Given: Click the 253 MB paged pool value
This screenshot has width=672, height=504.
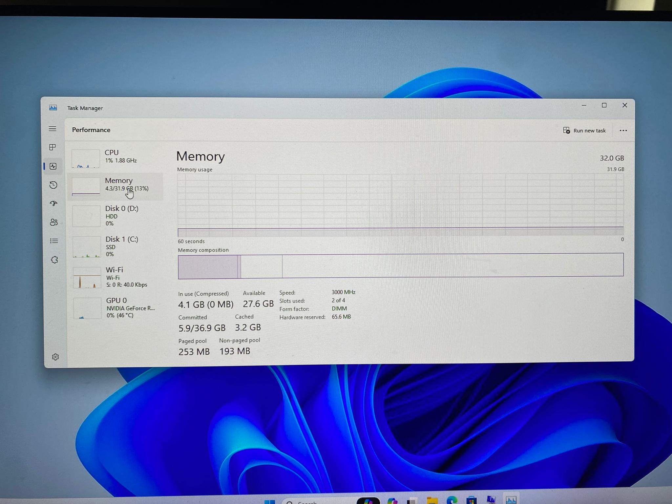Looking at the screenshot, I should (x=194, y=352).
